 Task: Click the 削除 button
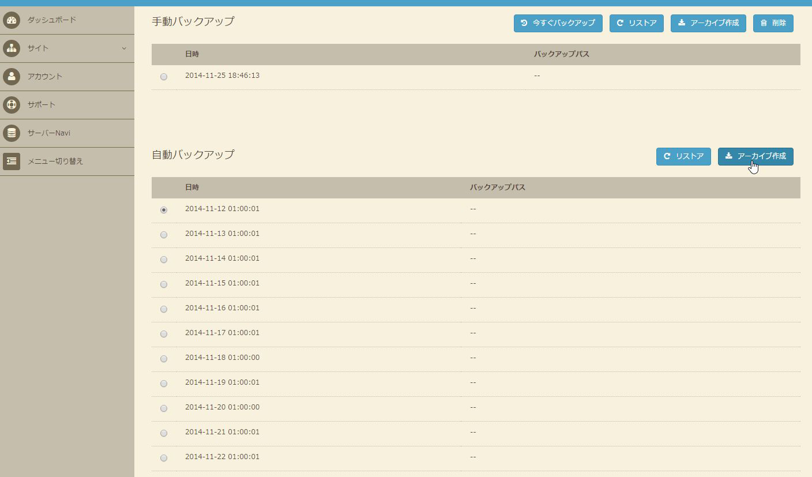pos(773,23)
